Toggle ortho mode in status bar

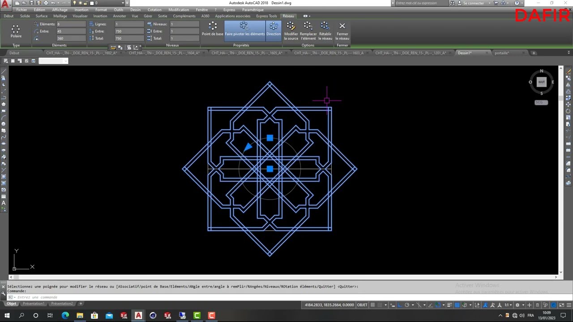click(400, 305)
